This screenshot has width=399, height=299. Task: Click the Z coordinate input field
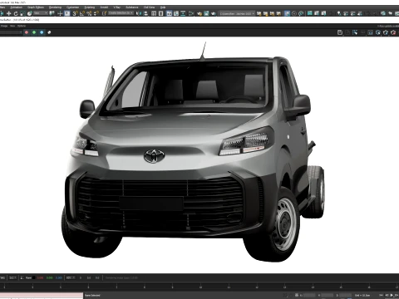[345, 295]
